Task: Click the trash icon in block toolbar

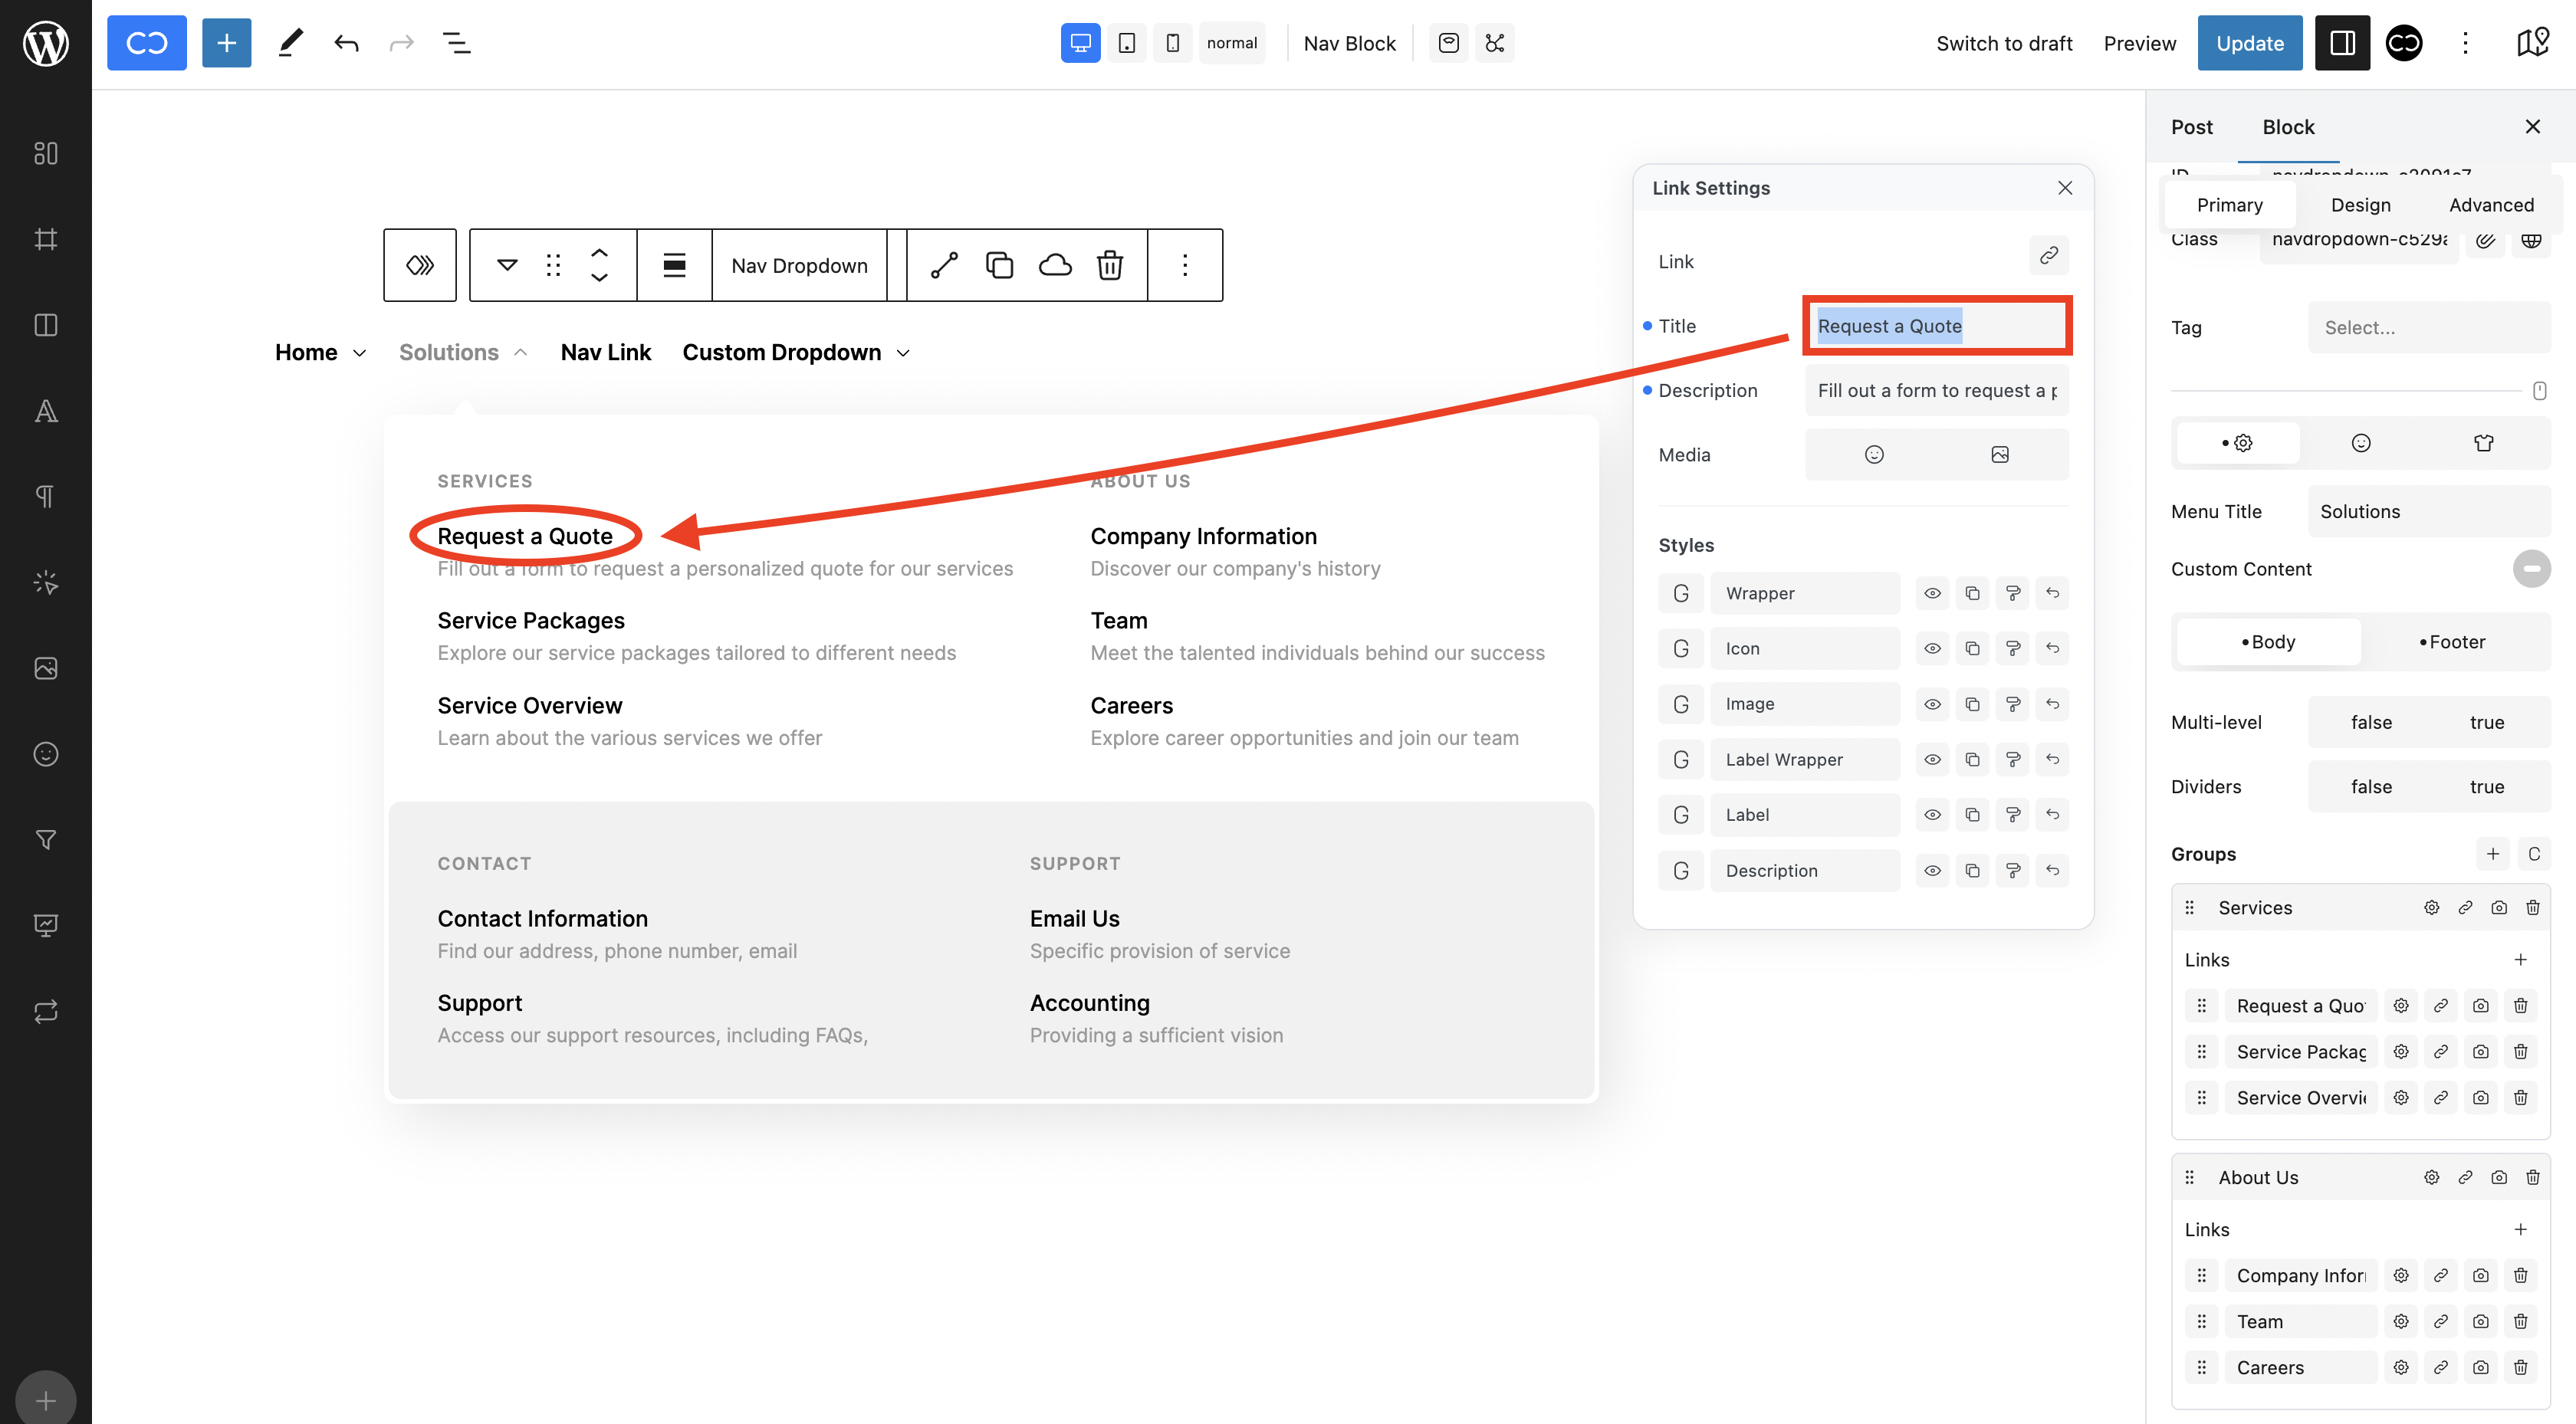Action: [x=1110, y=265]
